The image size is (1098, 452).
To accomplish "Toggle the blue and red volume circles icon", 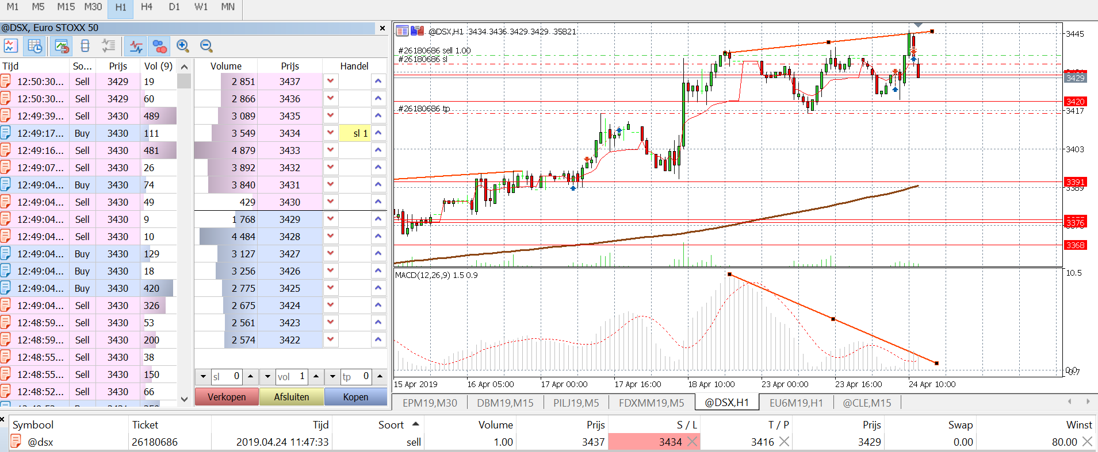I will click(x=159, y=46).
